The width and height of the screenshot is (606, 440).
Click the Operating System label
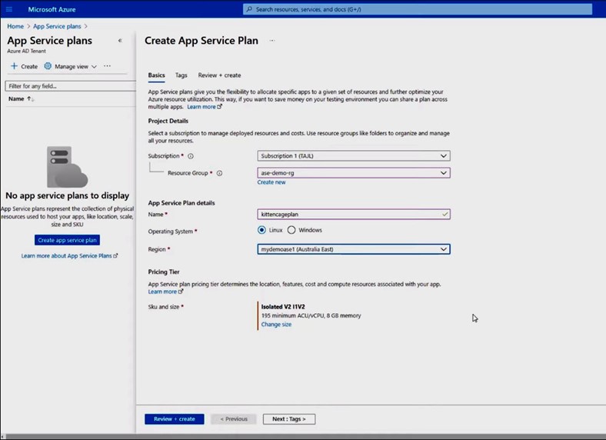click(171, 232)
